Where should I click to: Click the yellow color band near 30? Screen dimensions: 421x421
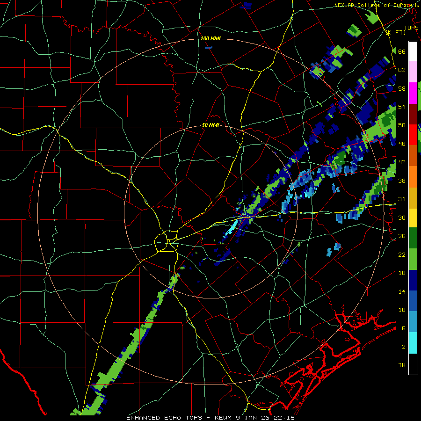point(413,218)
